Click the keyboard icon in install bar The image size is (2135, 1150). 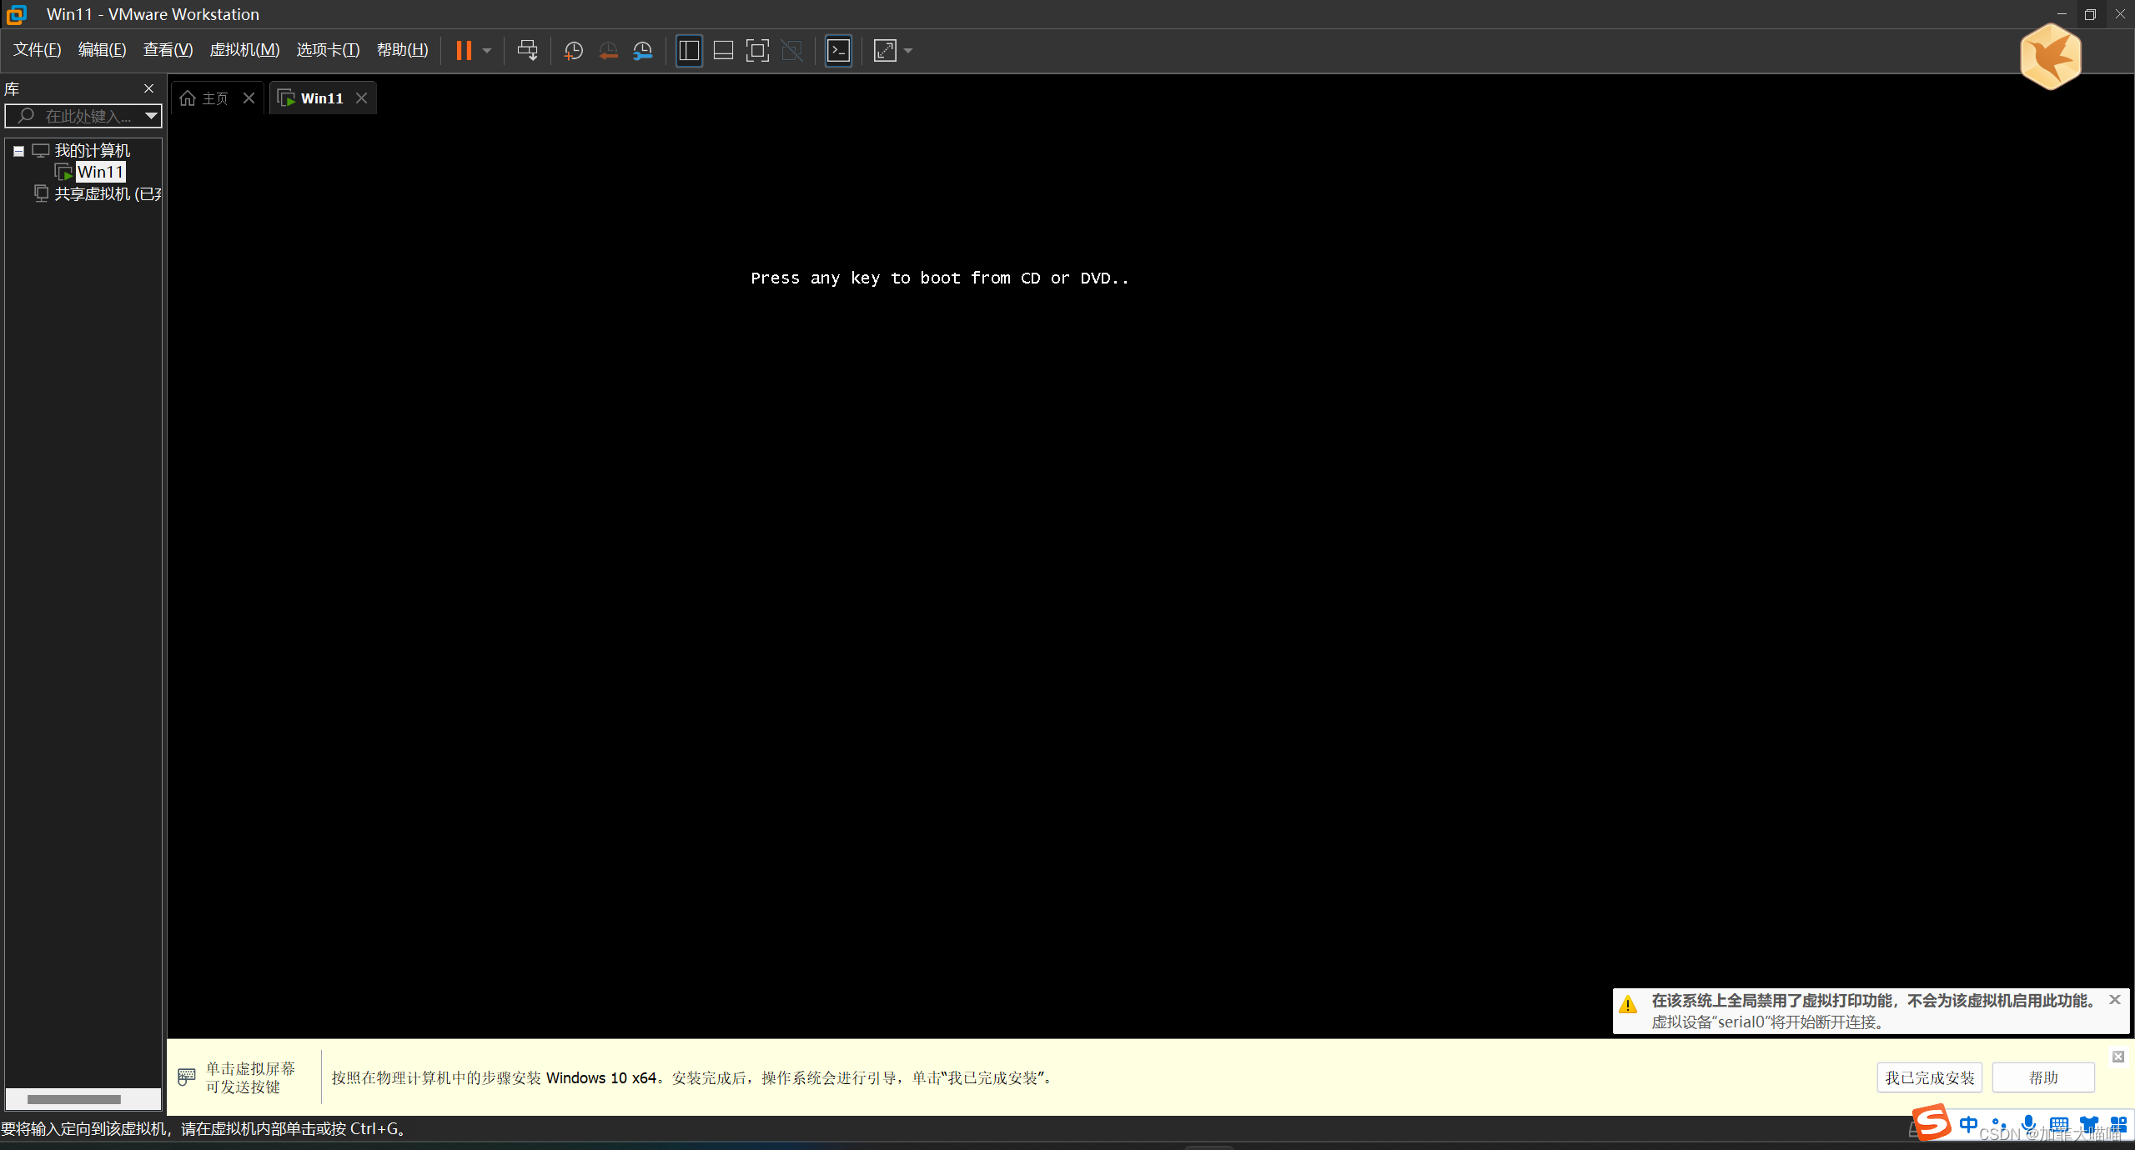coord(187,1077)
